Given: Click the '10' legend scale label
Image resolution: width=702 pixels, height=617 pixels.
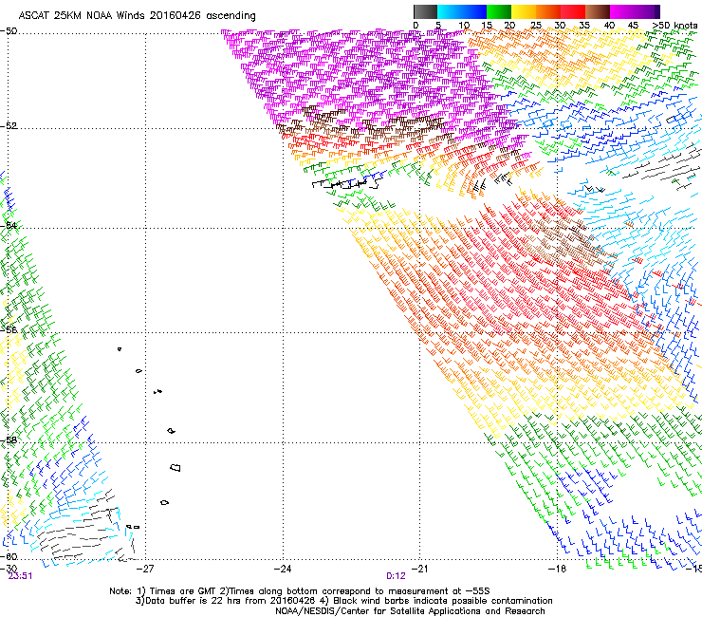Looking at the screenshot, I should tap(464, 26).
